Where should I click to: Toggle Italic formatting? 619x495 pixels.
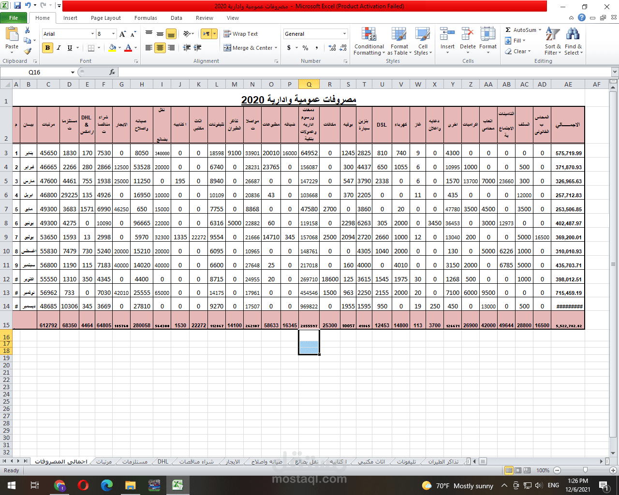tap(59, 48)
